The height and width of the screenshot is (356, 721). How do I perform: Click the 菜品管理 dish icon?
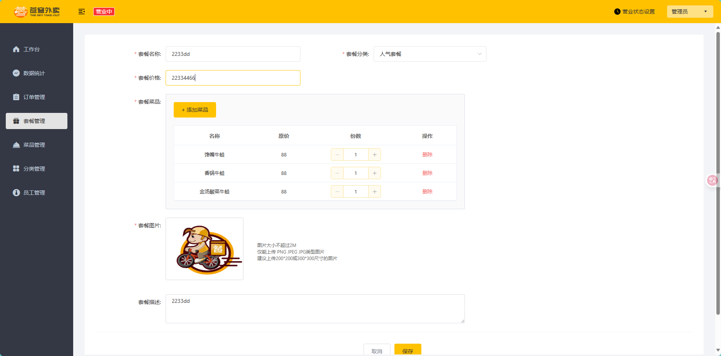[16, 145]
